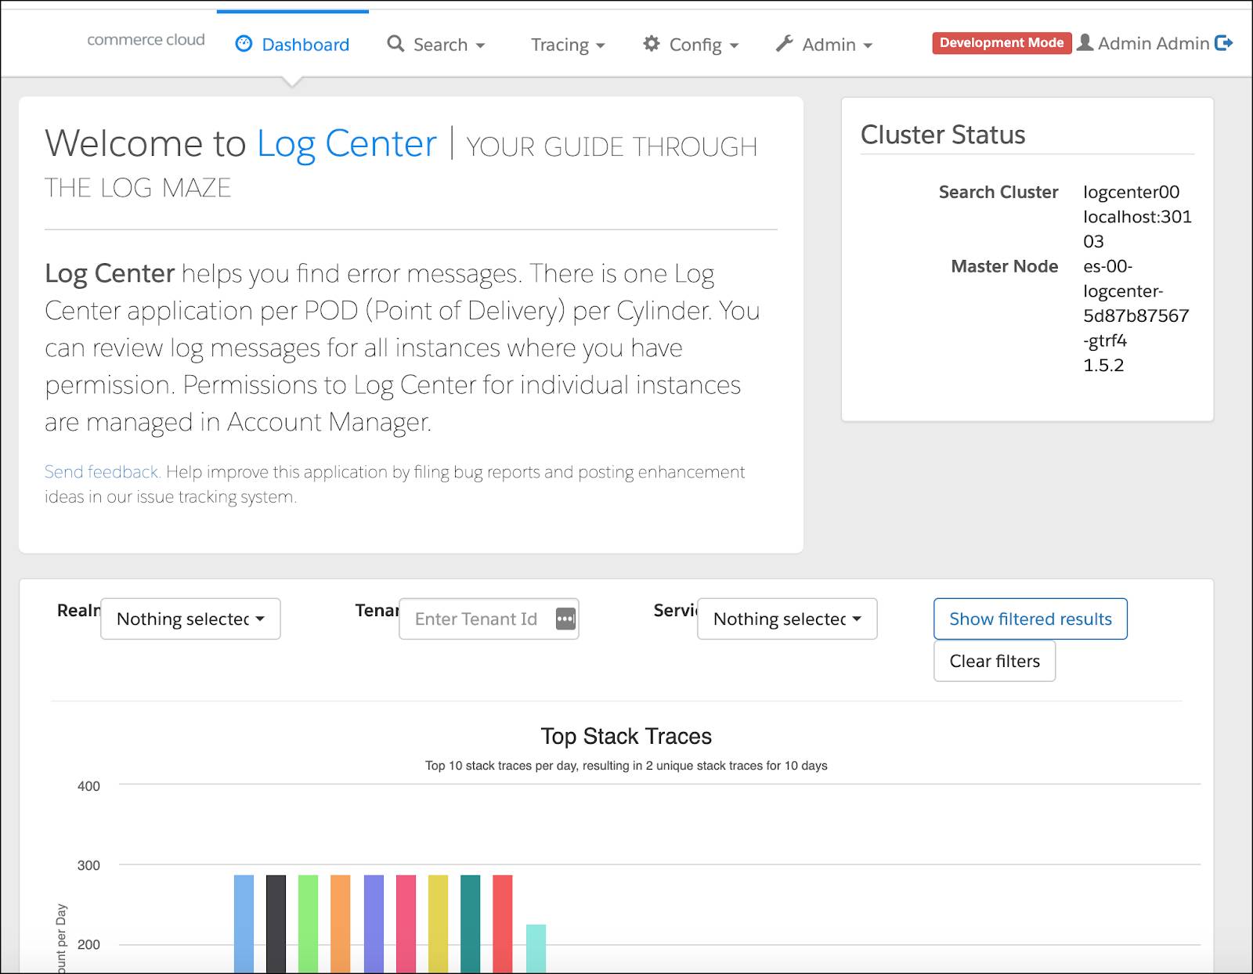Click the version number '1.5.2'

pos(1103,366)
